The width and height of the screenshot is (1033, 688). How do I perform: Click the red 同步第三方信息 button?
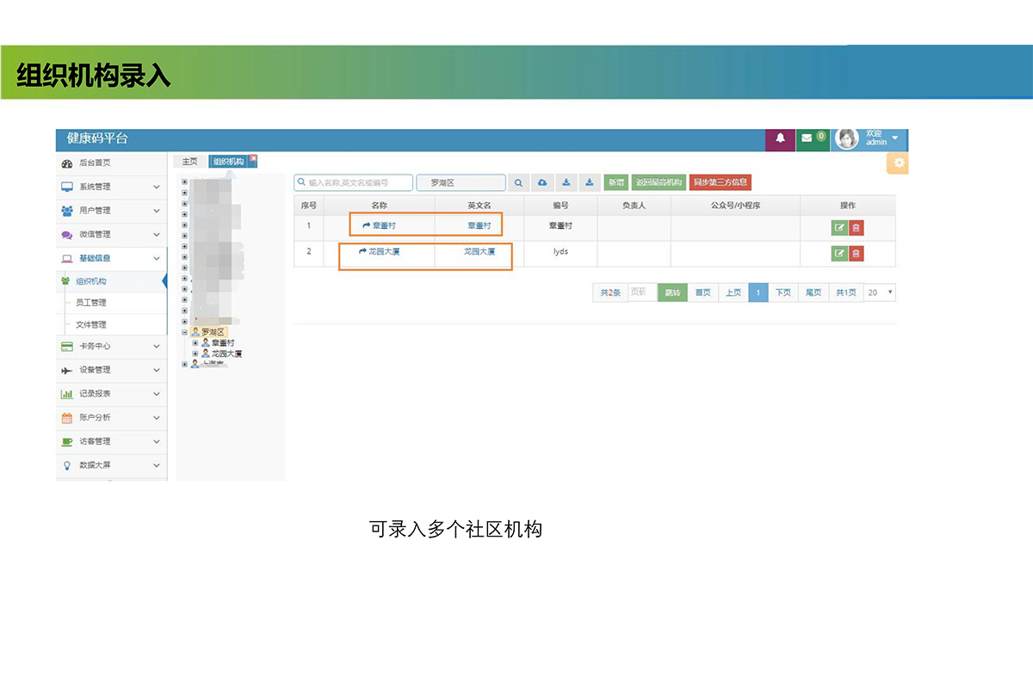coord(720,182)
